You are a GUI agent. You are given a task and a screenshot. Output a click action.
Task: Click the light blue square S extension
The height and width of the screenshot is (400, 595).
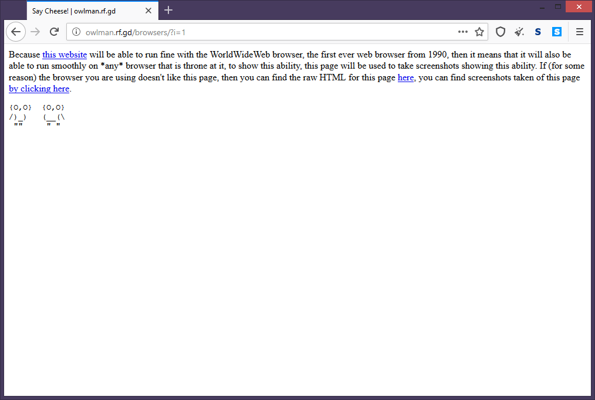[x=557, y=32]
